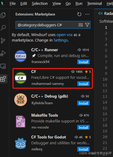
Task: Select the Extensions view icon
Action: (x=3, y=79)
